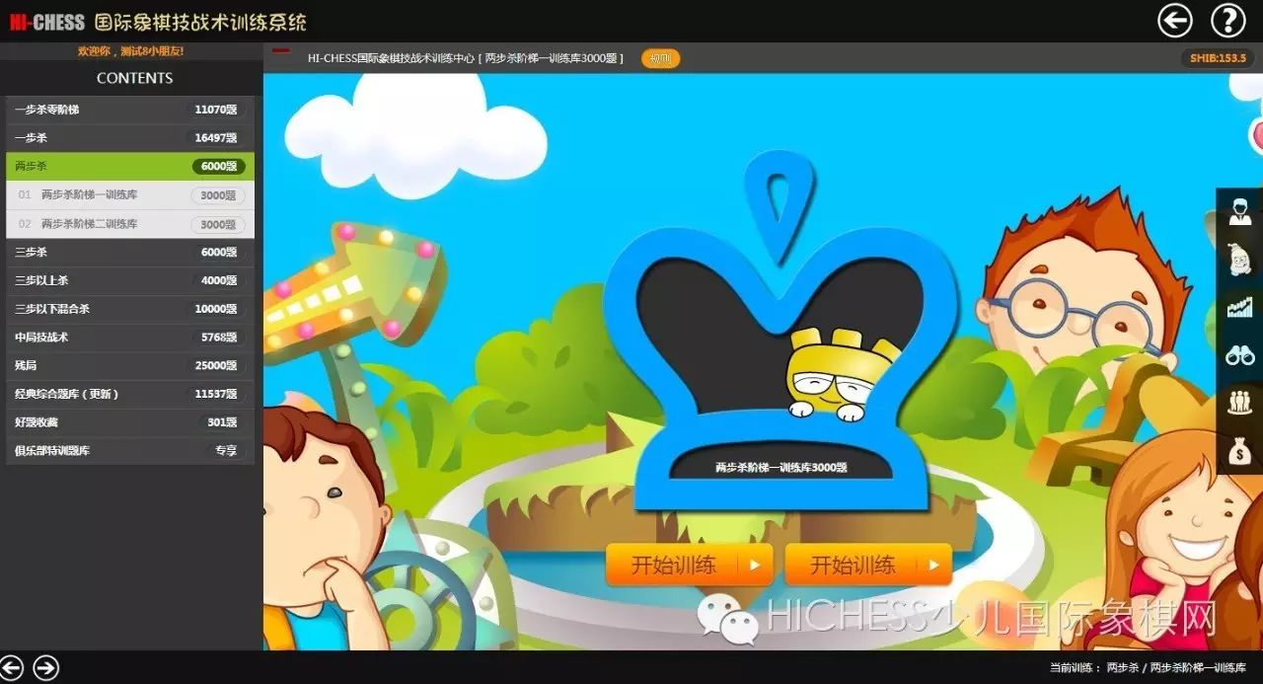Viewport: 1263px width, 684px height.
Task: Expand the 一步杀零阶梯 category
Action: [x=129, y=110]
